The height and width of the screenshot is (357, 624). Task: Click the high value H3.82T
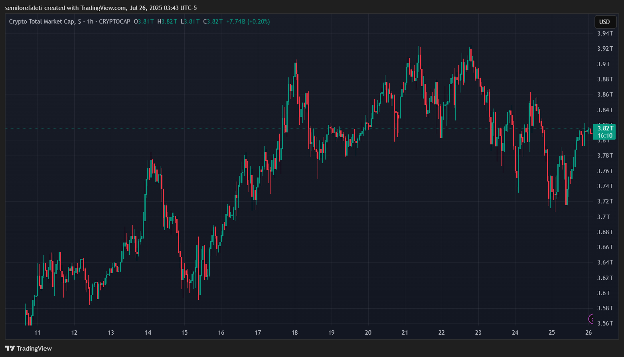(x=167, y=22)
